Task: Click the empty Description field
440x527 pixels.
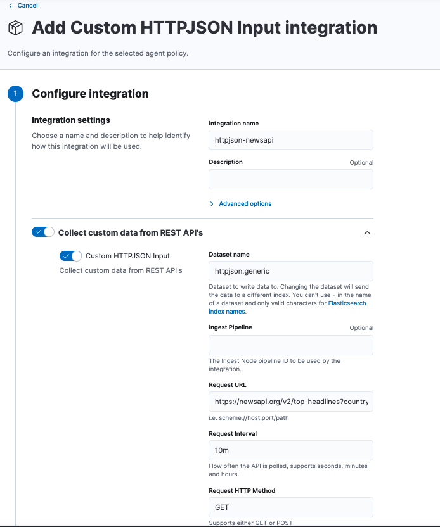Action: point(290,179)
